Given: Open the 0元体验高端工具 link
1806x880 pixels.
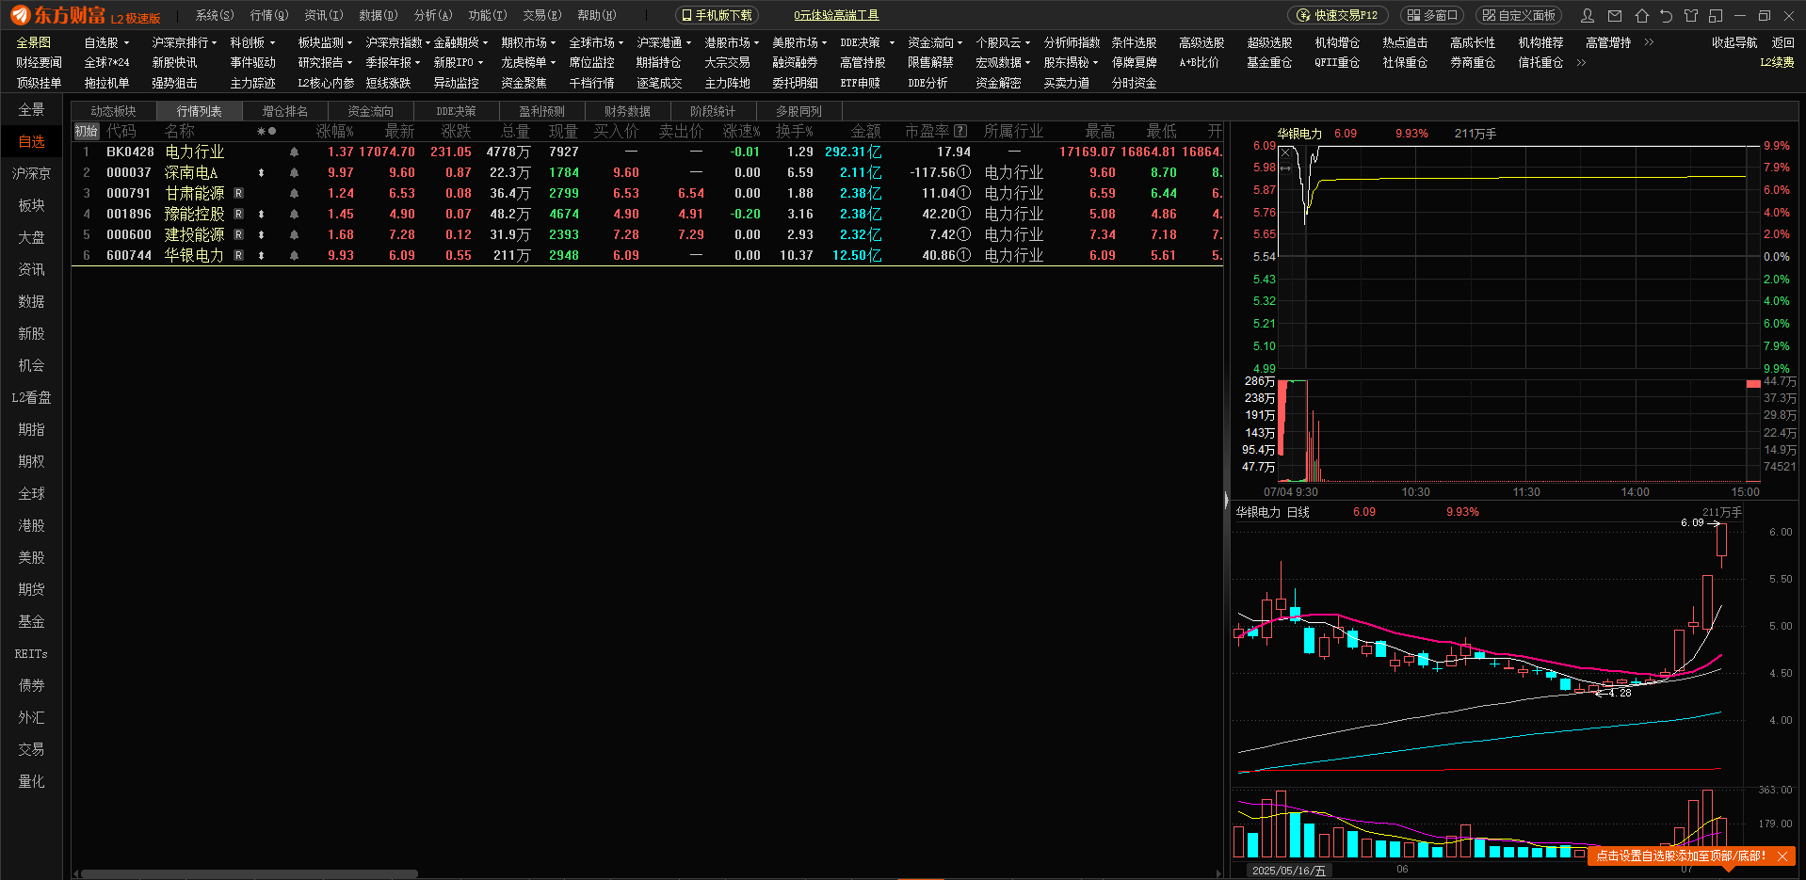Looking at the screenshot, I should pos(836,16).
